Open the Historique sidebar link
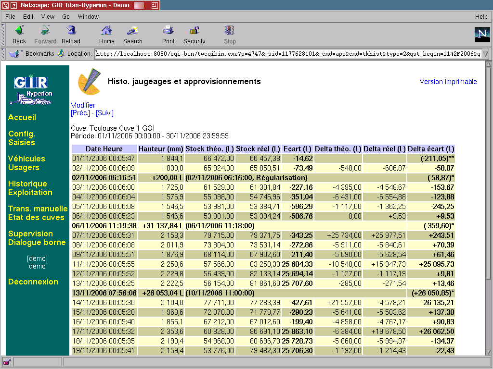 pyautogui.click(x=27, y=184)
